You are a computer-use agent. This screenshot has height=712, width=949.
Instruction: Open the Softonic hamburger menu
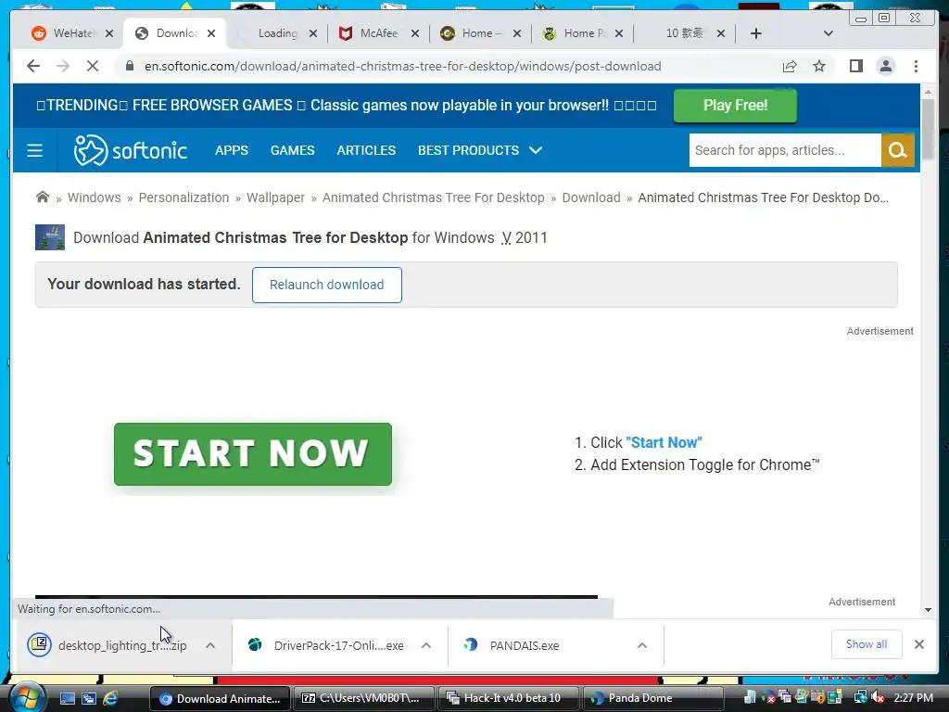point(35,150)
